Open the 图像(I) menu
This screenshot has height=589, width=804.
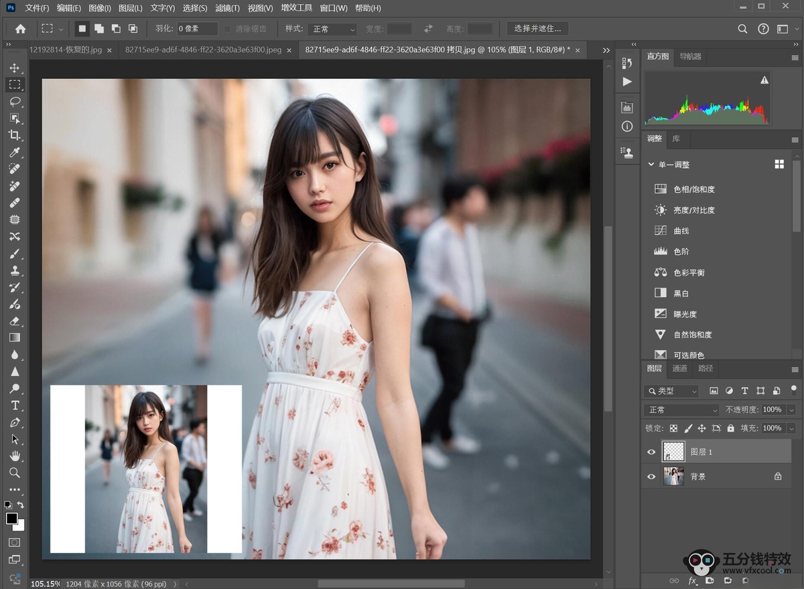coord(100,8)
